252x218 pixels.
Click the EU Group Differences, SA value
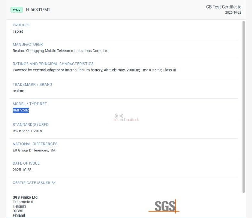(34, 150)
